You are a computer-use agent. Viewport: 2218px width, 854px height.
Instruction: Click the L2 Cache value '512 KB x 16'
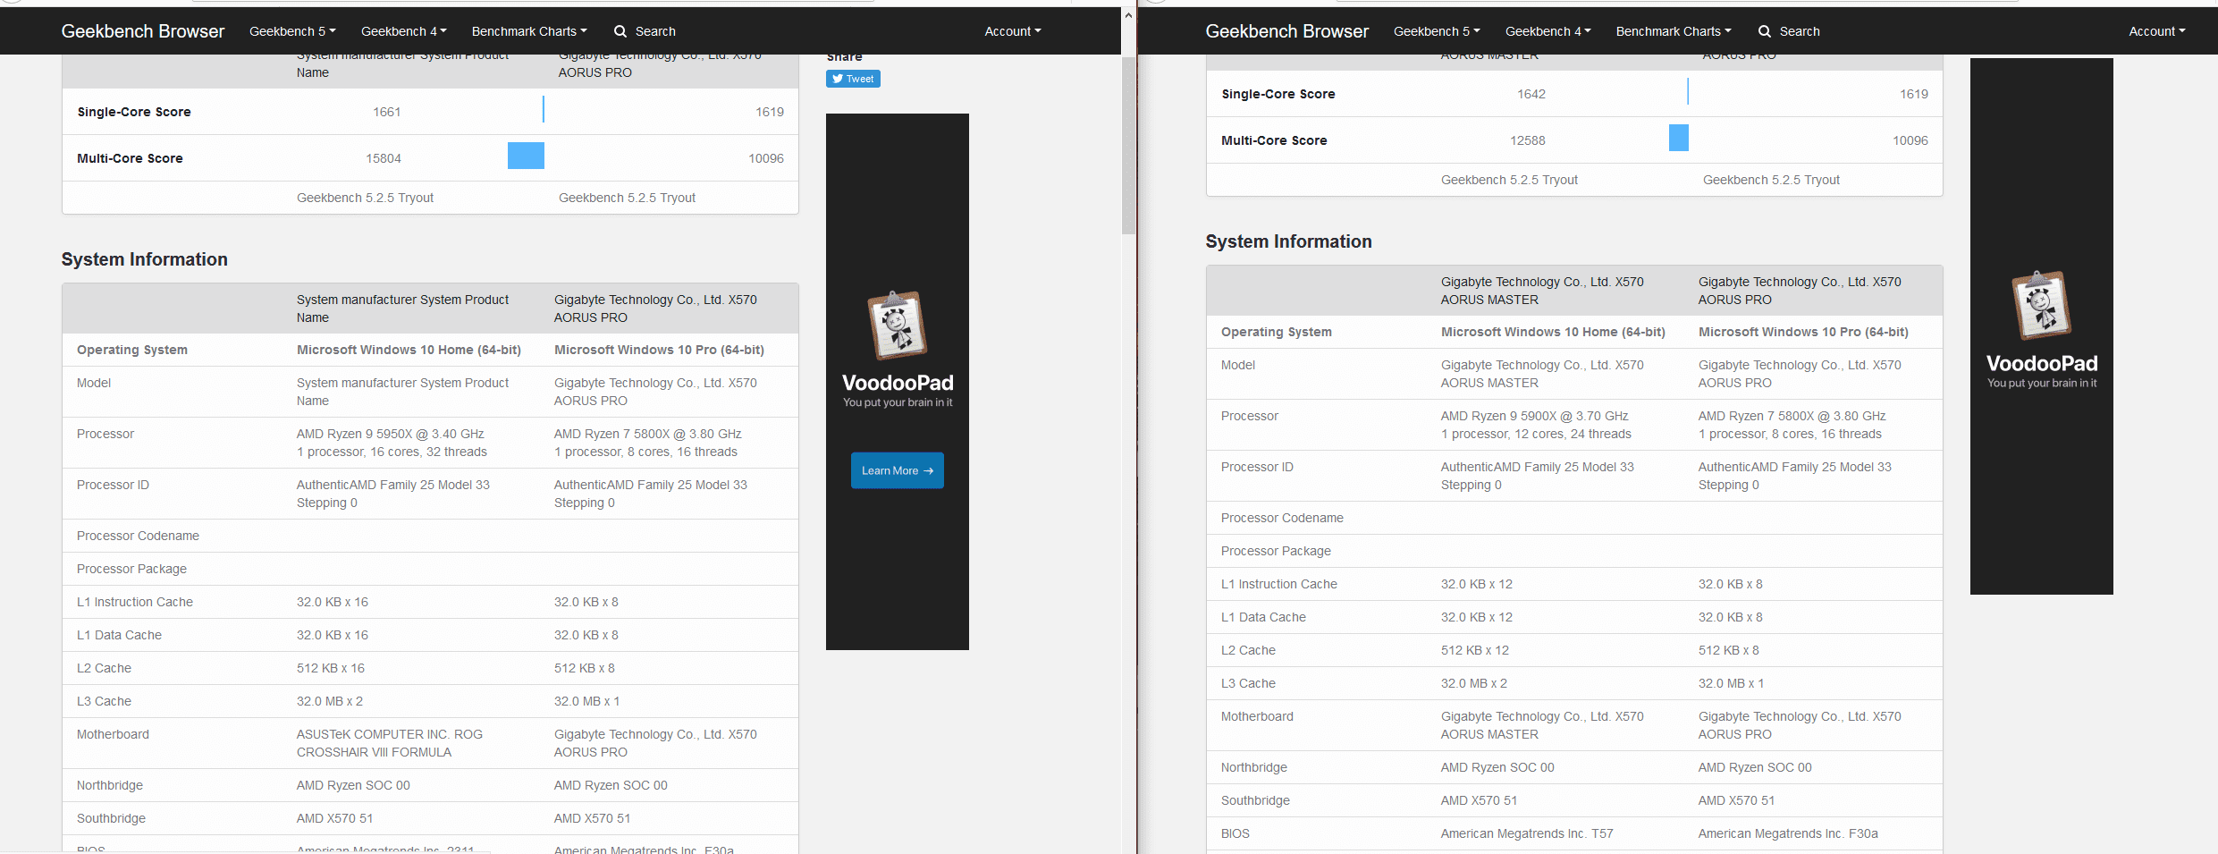pos(331,668)
